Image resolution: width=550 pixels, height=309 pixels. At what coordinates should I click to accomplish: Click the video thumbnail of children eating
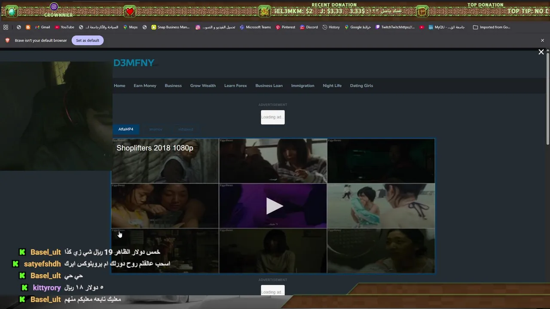coord(165,206)
